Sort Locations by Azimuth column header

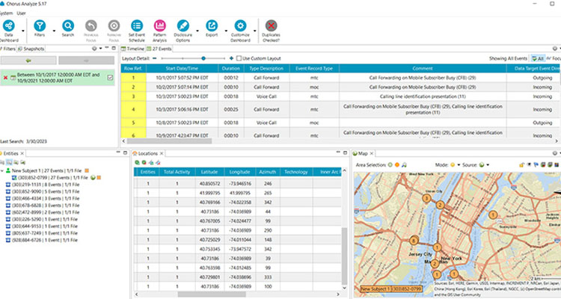pyautogui.click(x=268, y=172)
